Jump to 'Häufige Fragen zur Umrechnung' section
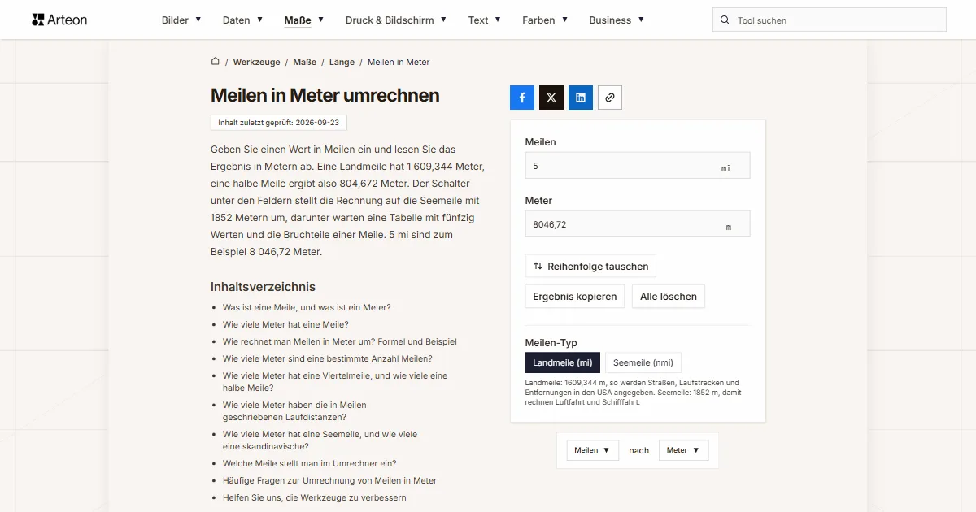Image resolution: width=976 pixels, height=512 pixels. pyautogui.click(x=329, y=480)
